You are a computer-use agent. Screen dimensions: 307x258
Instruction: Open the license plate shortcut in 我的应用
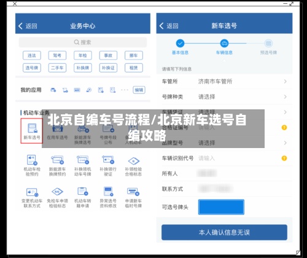pos(77,90)
